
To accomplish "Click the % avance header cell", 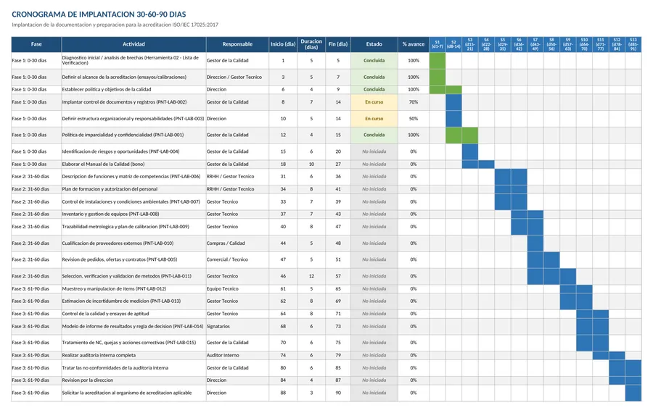I will click(413, 44).
